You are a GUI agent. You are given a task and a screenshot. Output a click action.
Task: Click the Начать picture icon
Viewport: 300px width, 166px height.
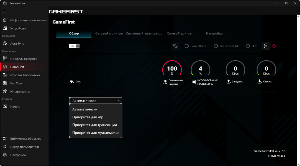point(5,107)
